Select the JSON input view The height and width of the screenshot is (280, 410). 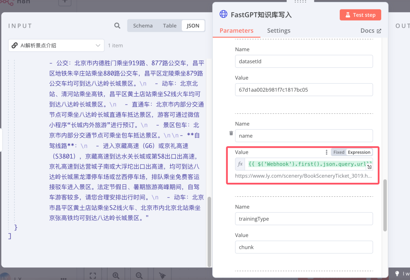(193, 26)
